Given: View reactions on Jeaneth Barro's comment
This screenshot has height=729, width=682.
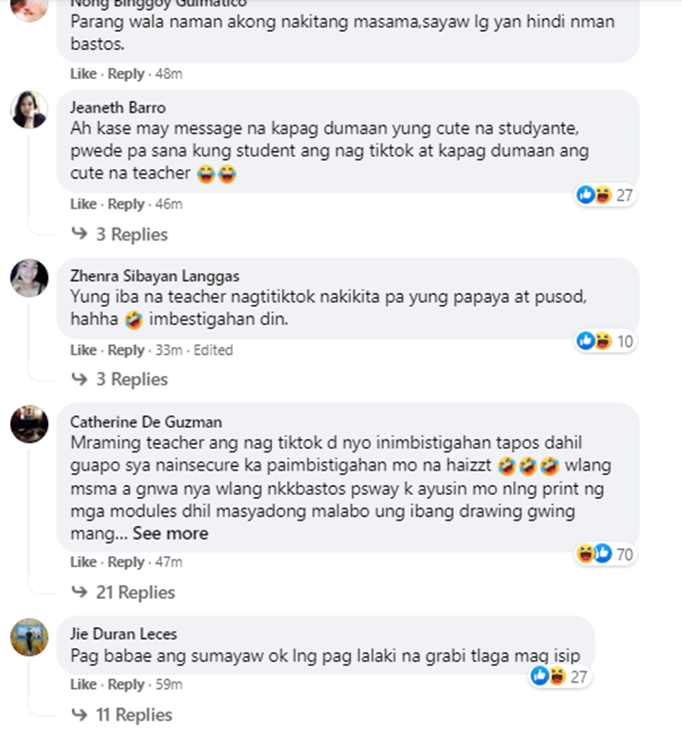Looking at the screenshot, I should coord(605,196).
